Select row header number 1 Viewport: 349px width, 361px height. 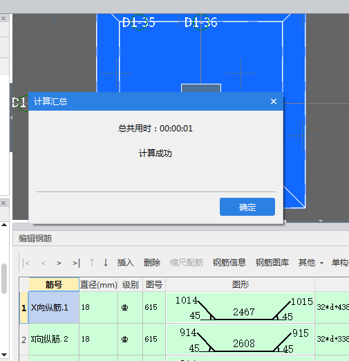[24, 308]
